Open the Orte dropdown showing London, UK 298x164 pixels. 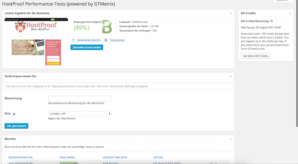[x=80, y=114]
